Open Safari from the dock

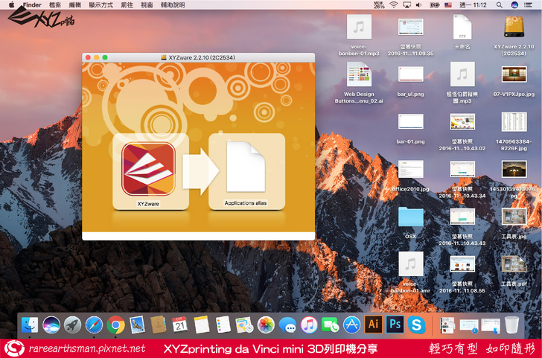[94, 325]
